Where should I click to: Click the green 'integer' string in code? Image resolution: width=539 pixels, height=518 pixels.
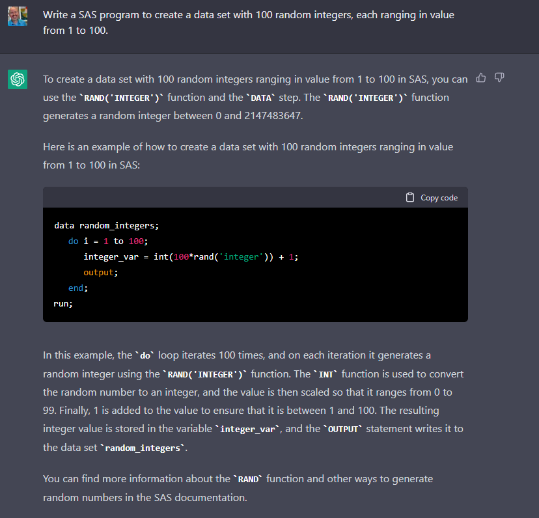pyautogui.click(x=242, y=257)
